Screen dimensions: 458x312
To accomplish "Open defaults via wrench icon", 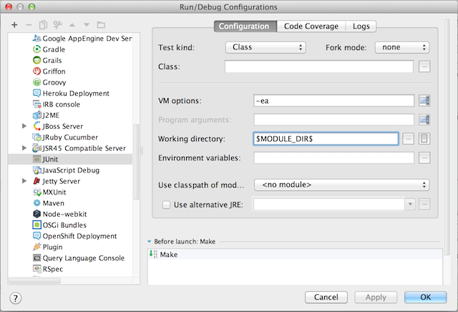I will [57, 25].
